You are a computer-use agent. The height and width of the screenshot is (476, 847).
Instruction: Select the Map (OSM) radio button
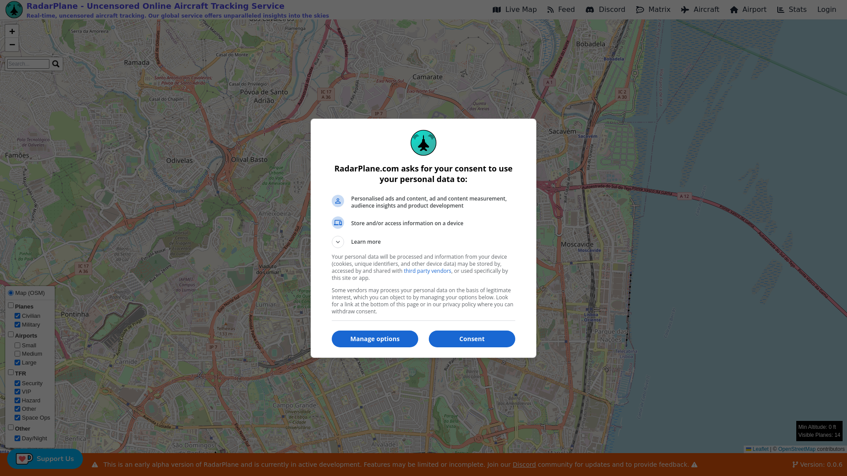[x=11, y=293]
